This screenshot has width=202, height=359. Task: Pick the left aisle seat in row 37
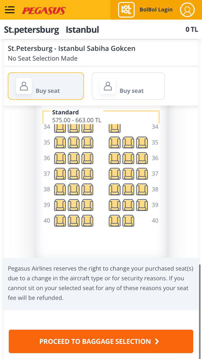click(87, 174)
